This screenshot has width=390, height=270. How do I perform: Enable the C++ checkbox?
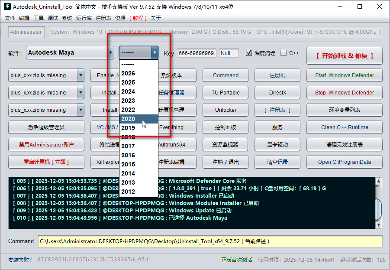pyautogui.click(x=283, y=53)
